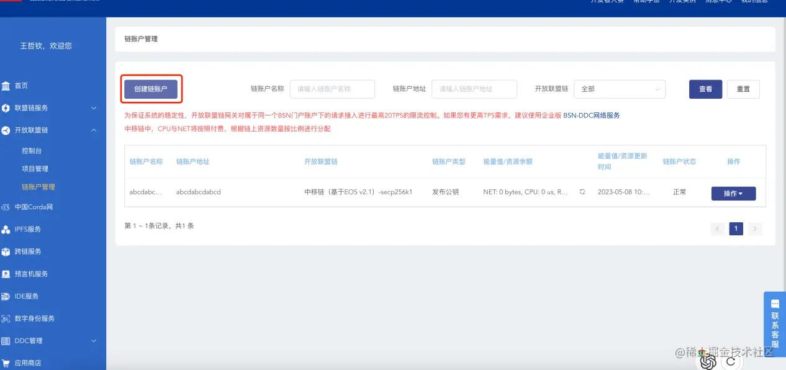Go to next page arrow in pagination
This screenshot has height=370, width=786.
click(x=754, y=228)
